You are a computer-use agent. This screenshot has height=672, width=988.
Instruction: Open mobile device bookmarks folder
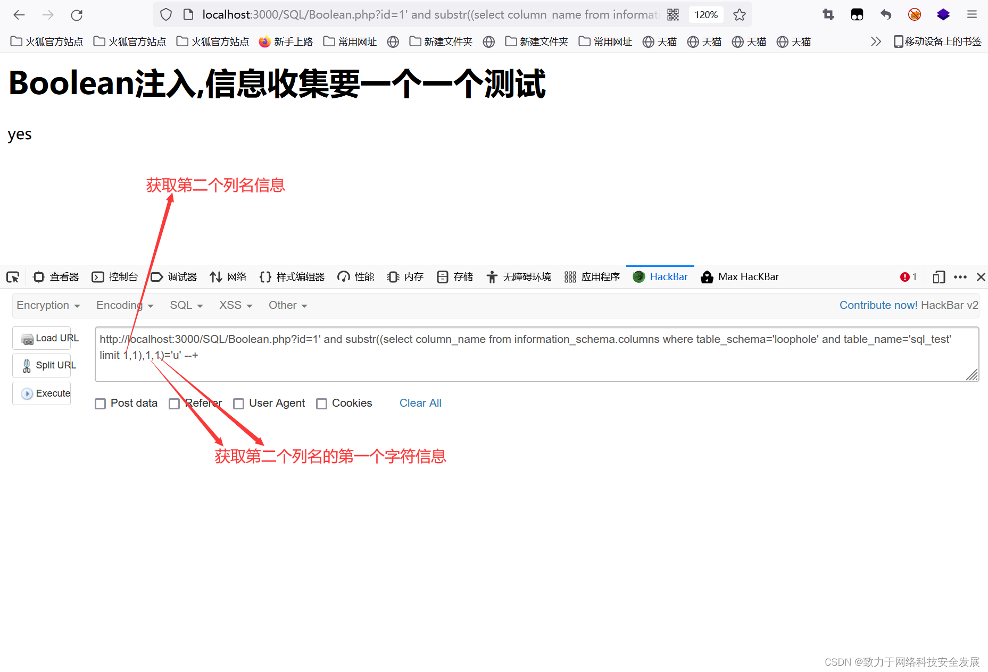[x=937, y=41]
